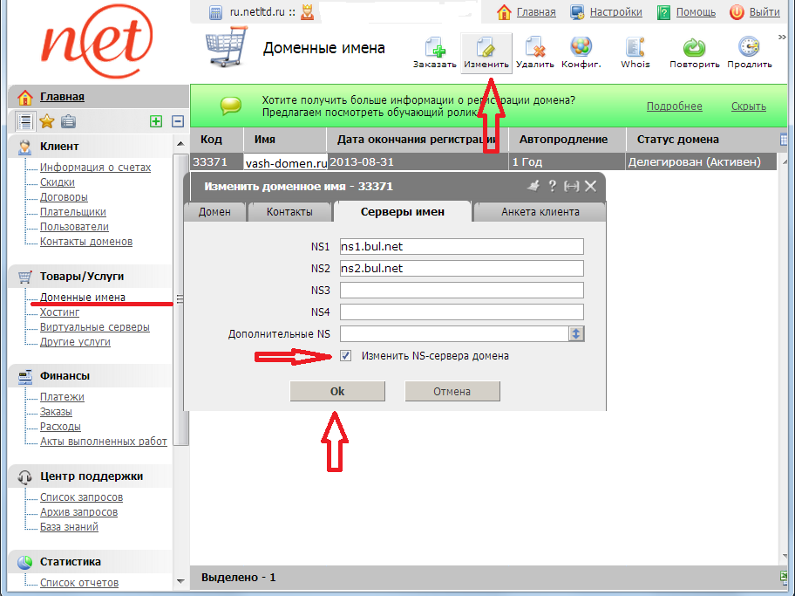Toggle the Изменить NS-сервера домена checkbox
Viewport: 795px width, 596px height.
(346, 356)
